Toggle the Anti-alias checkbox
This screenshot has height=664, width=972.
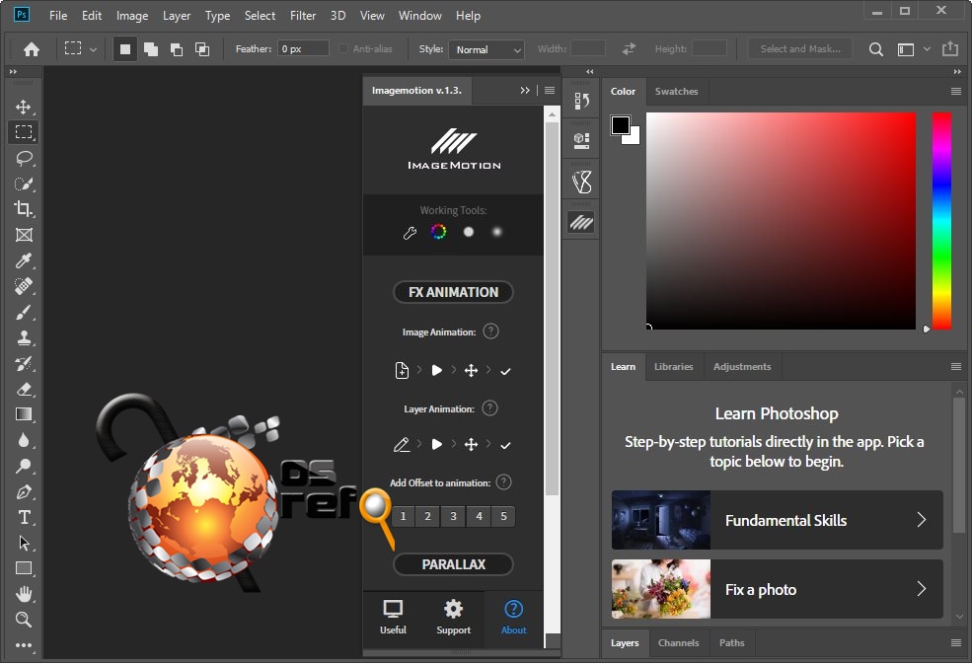342,48
